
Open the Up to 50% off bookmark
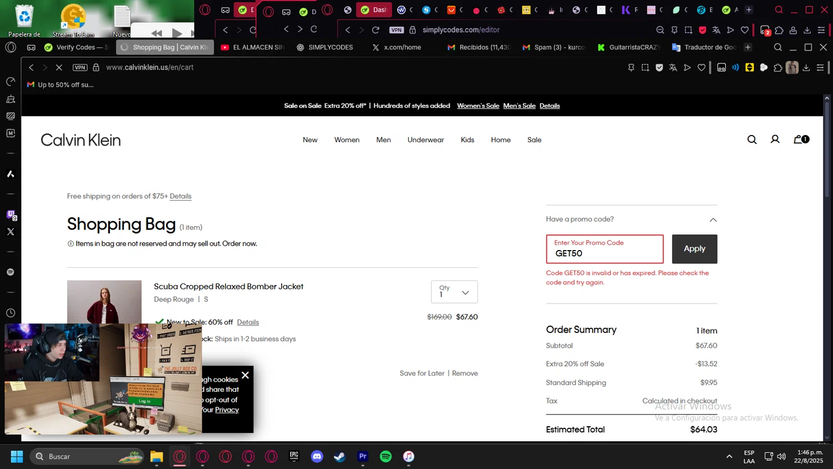[61, 85]
